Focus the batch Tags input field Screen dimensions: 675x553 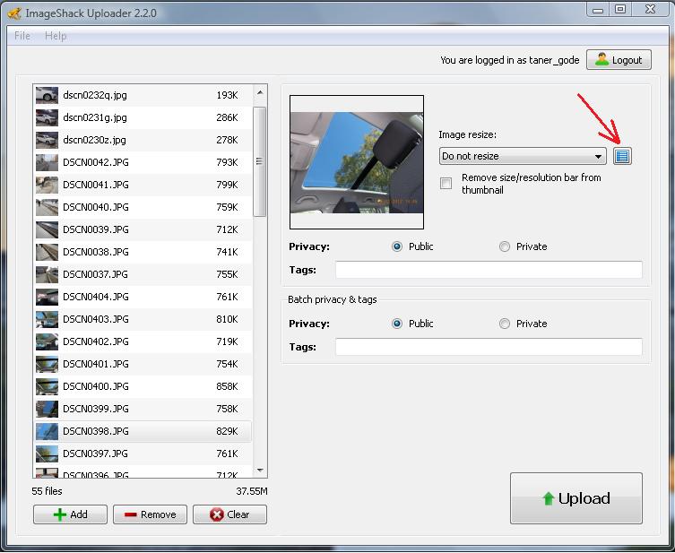click(x=489, y=347)
